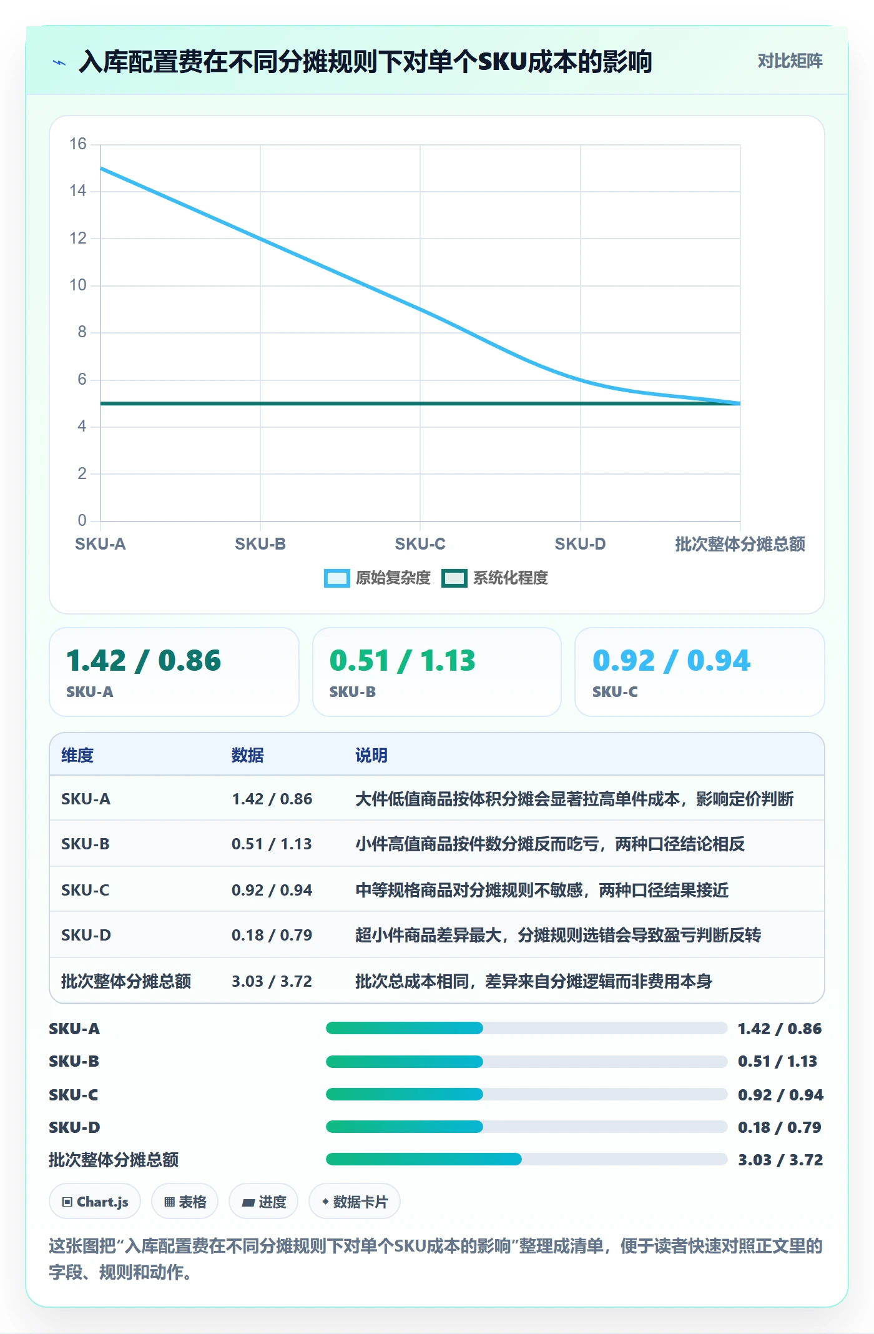Click the table cell value 0.92 / 0.94
The height and width of the screenshot is (1334, 874).
[272, 890]
